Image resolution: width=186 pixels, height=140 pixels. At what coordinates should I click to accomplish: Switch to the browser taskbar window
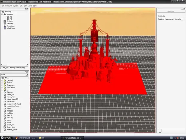coord(25,138)
